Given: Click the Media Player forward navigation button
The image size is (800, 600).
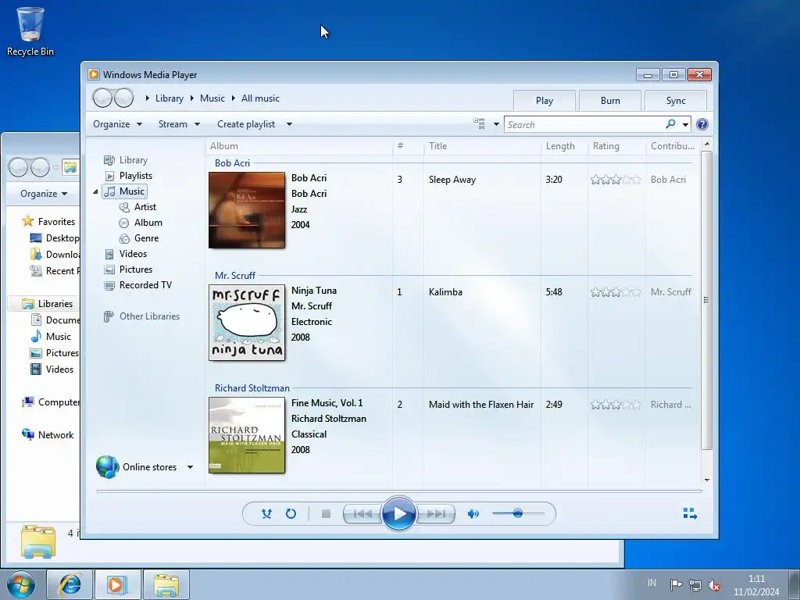Looking at the screenshot, I should [123, 98].
